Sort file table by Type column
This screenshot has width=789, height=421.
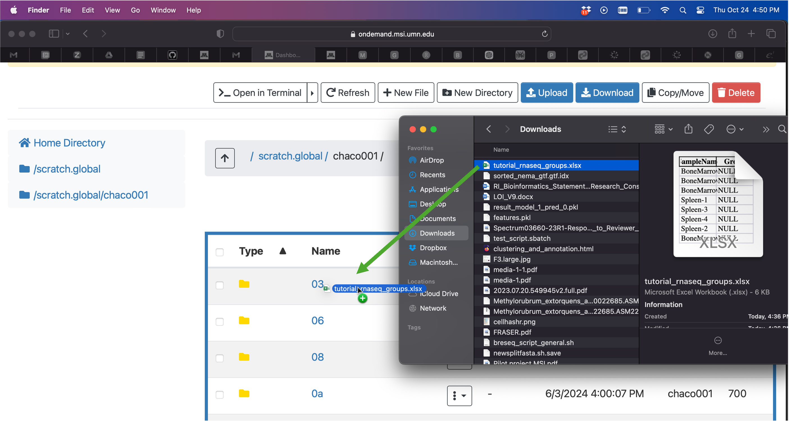pos(251,251)
